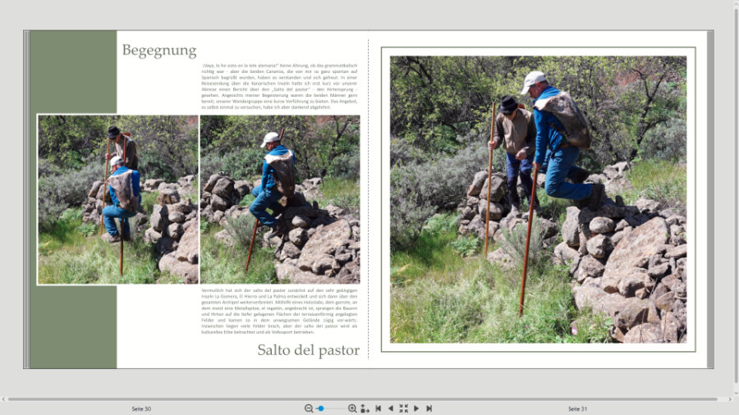Select the middle photo of man climbing
The image size is (739, 415).
[280, 199]
